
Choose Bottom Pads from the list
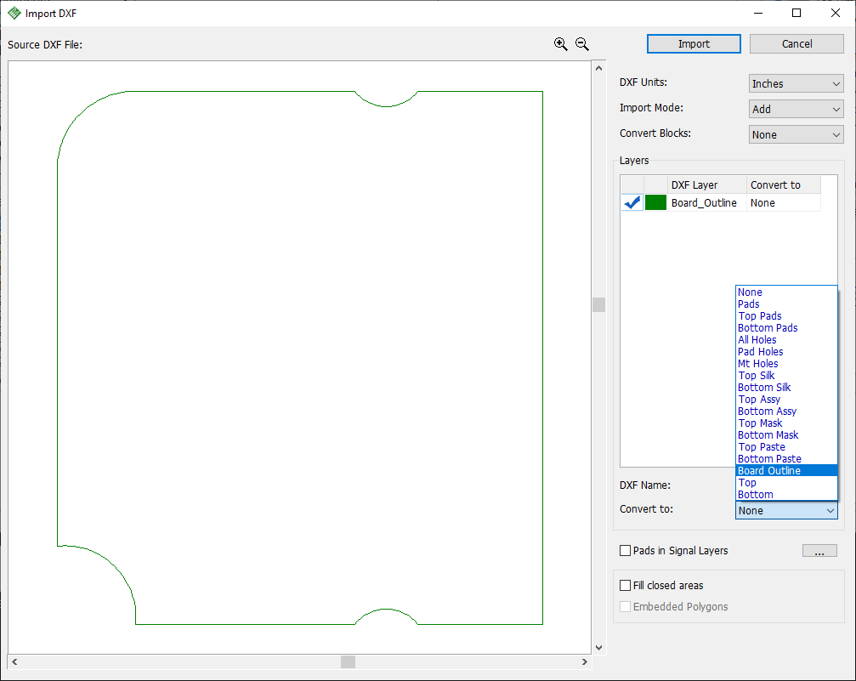pyautogui.click(x=786, y=328)
